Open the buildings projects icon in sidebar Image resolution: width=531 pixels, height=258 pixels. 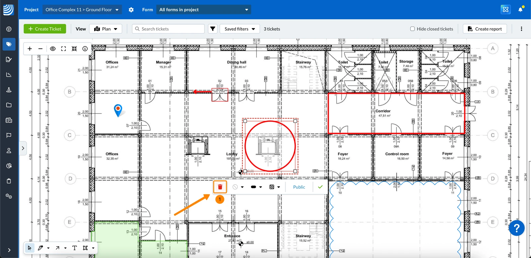[x=9, y=120]
